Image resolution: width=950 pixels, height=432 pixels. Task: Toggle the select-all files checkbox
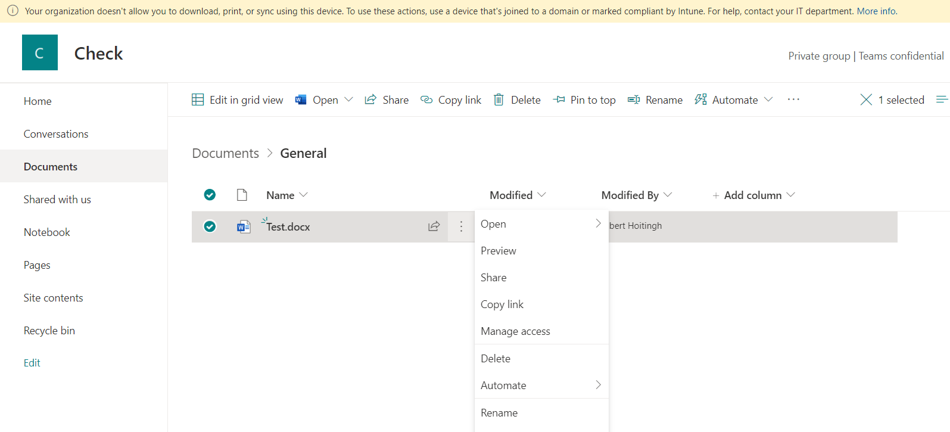click(210, 195)
